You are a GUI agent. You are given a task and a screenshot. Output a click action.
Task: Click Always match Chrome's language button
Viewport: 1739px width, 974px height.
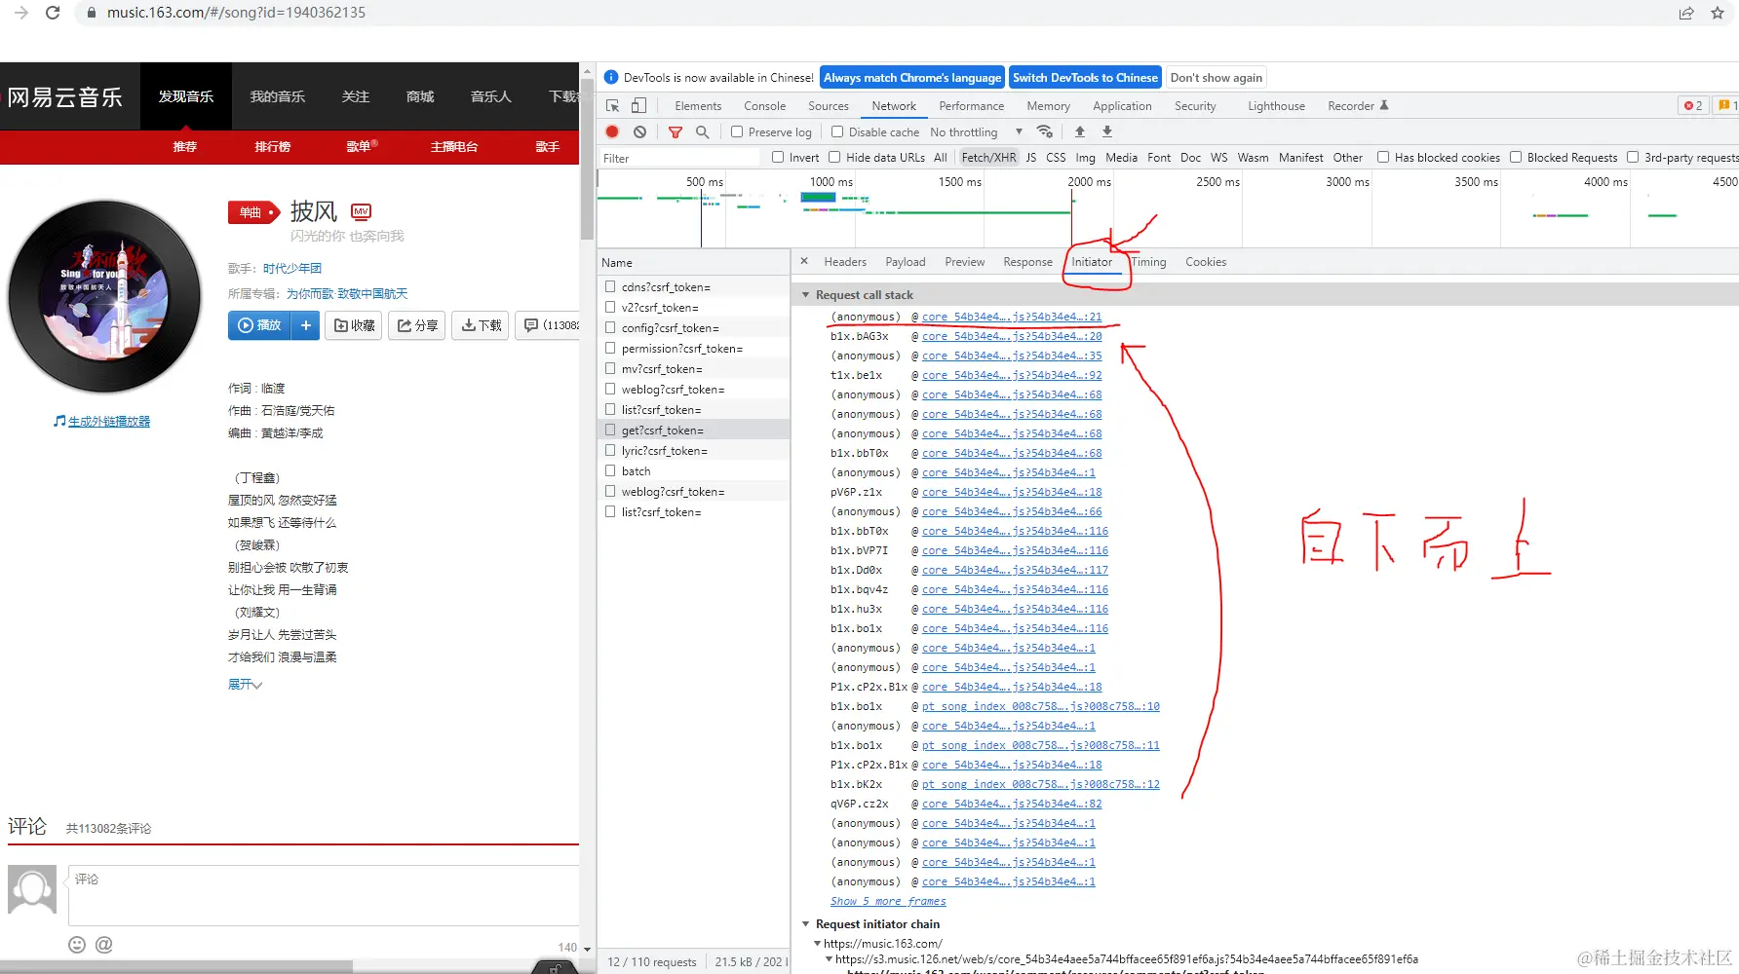(x=912, y=78)
